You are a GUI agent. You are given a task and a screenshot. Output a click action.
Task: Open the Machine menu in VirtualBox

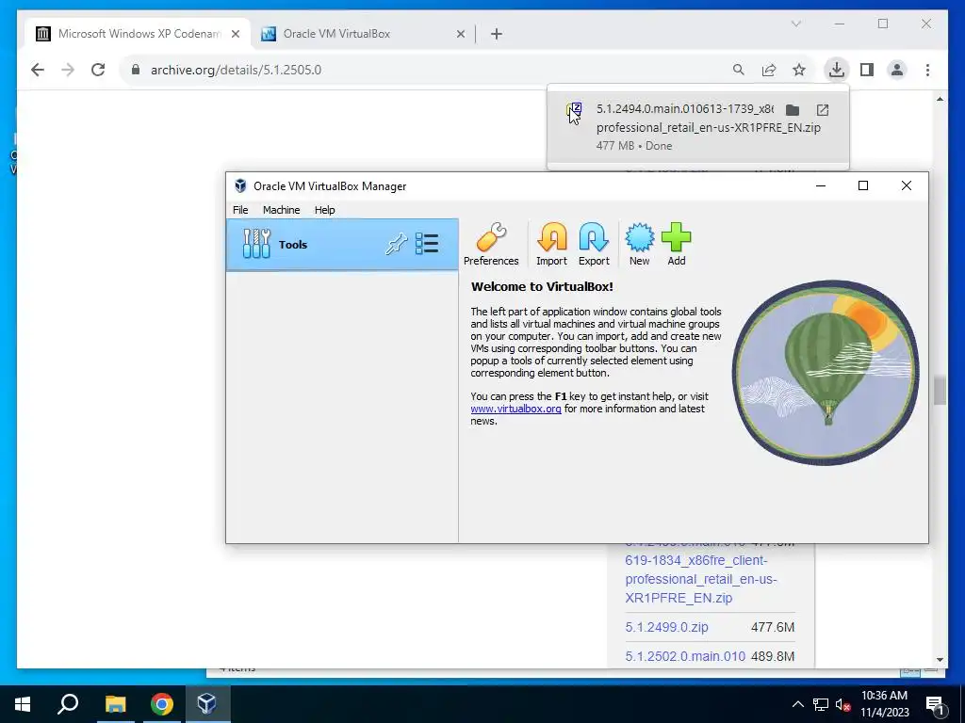point(281,210)
